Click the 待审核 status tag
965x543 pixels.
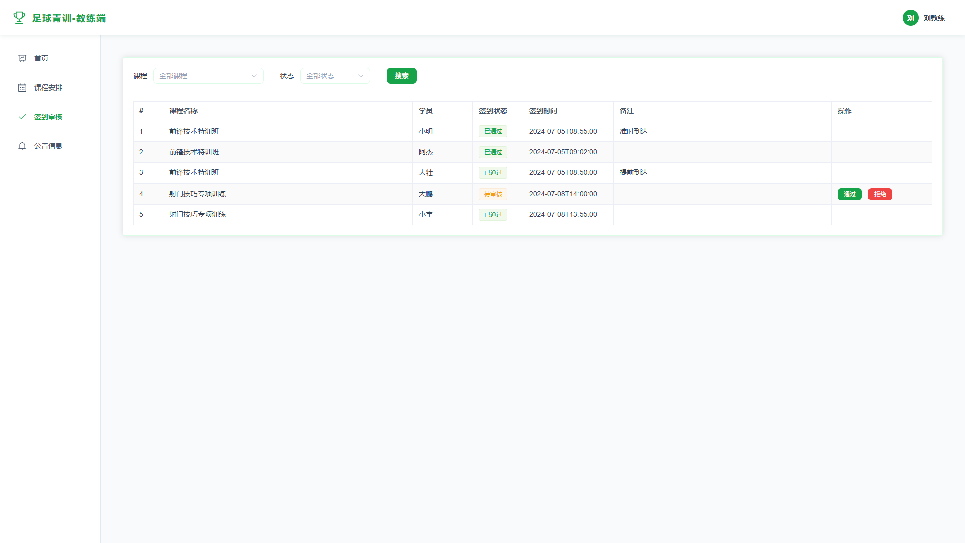tap(493, 194)
